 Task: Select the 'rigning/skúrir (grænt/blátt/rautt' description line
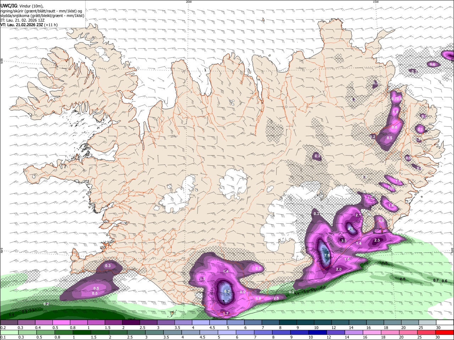click(x=41, y=11)
